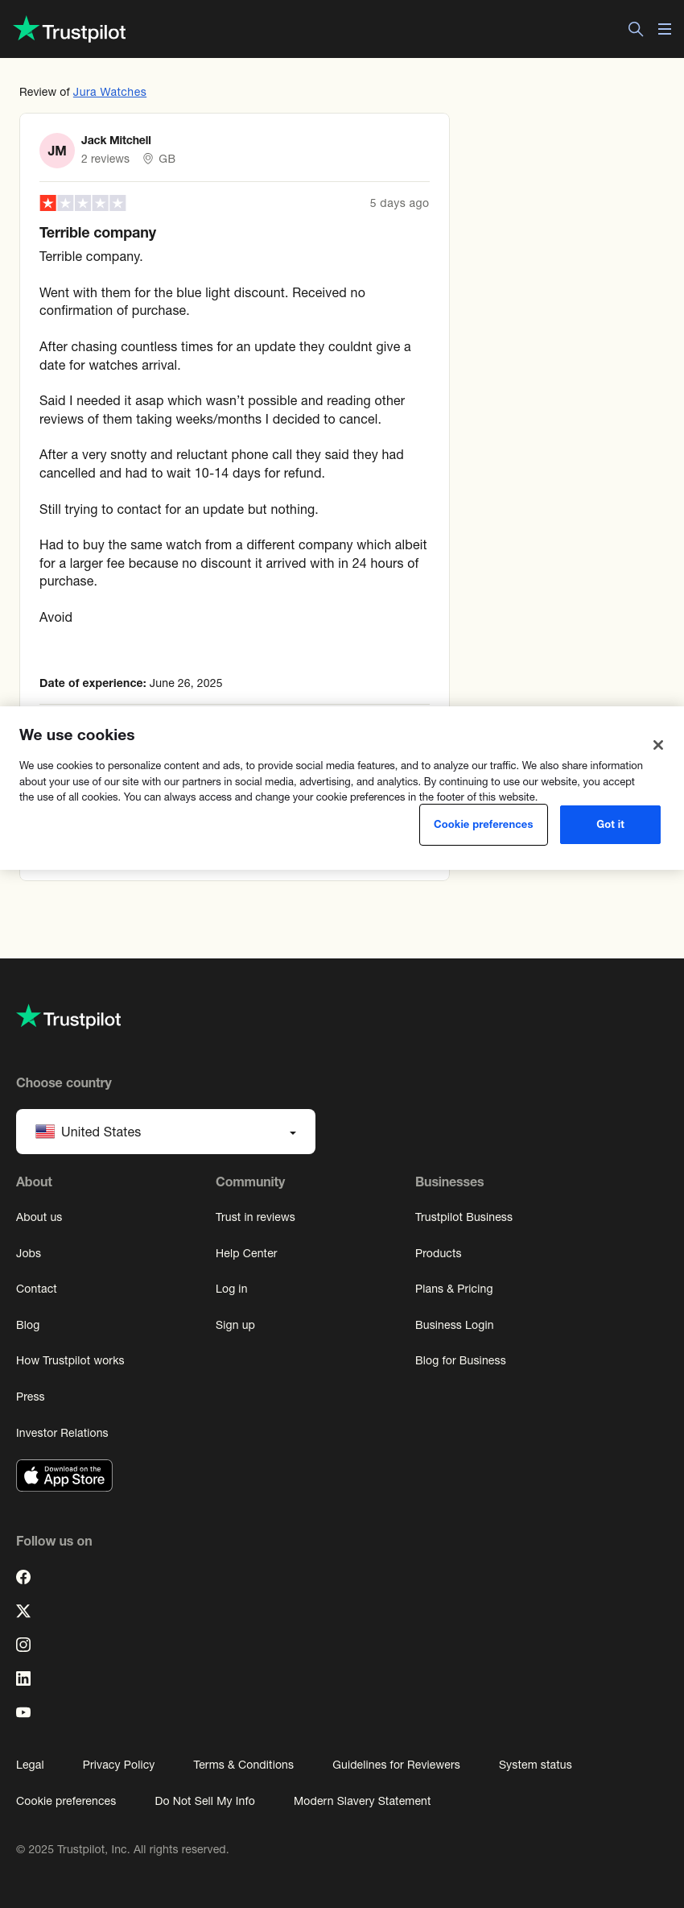Open the Download on the App Store badge
This screenshot has height=1908, width=684.
pyautogui.click(x=64, y=1475)
